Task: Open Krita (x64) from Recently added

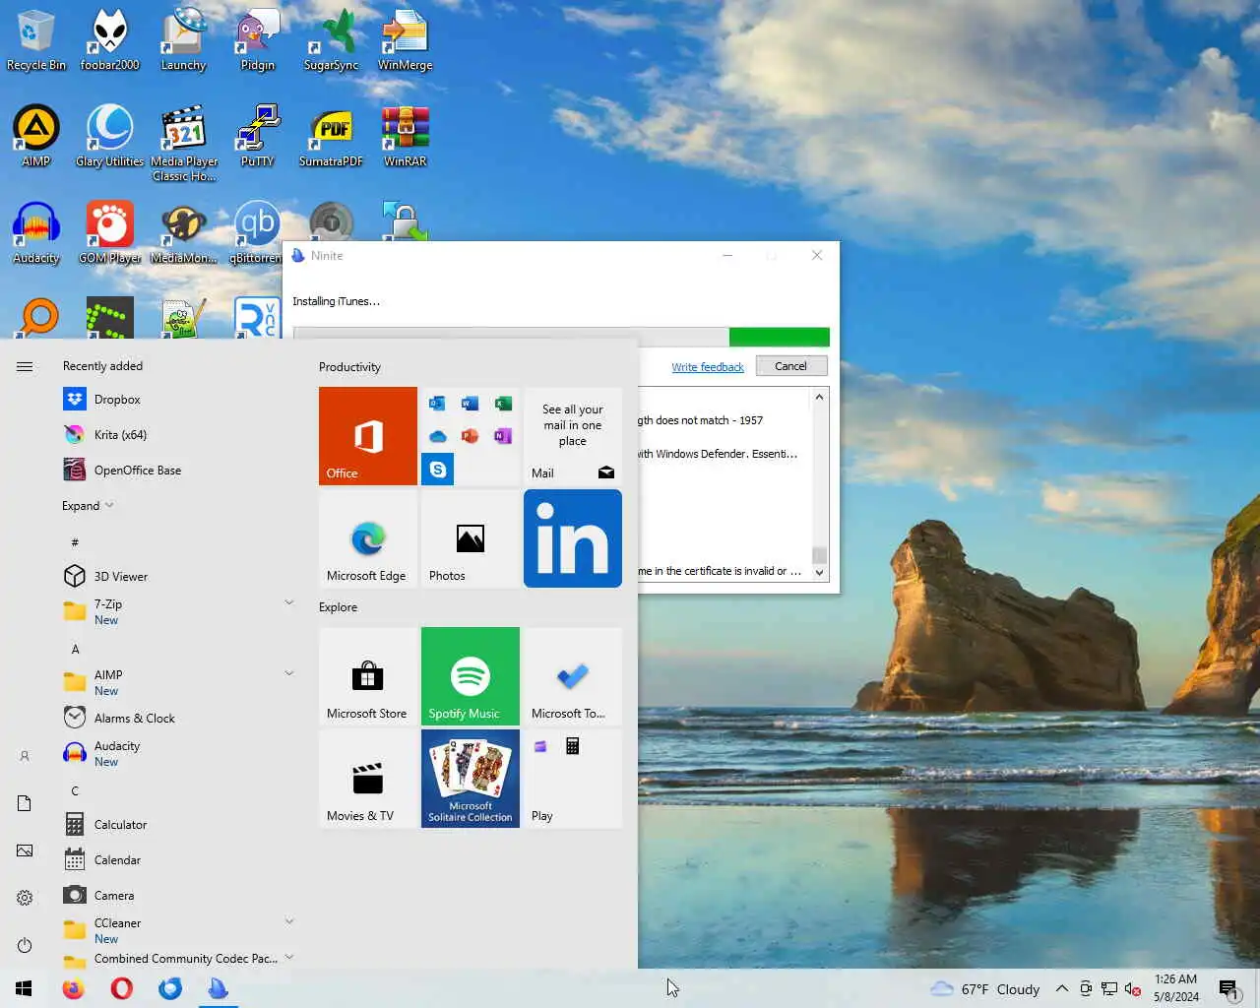Action: (177, 435)
